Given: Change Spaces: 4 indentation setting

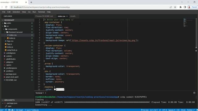Looking at the screenshot, I should point(172,110).
